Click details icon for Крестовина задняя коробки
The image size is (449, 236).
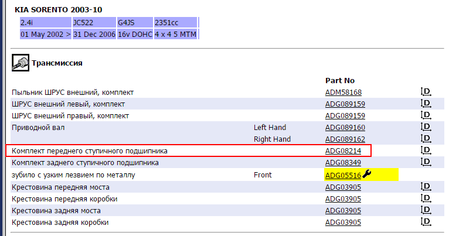pyautogui.click(x=426, y=222)
